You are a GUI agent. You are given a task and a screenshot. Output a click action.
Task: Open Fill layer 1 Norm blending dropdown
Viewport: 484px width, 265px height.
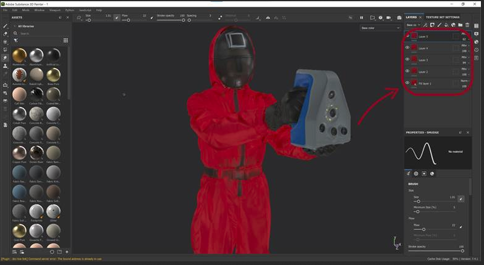point(465,81)
